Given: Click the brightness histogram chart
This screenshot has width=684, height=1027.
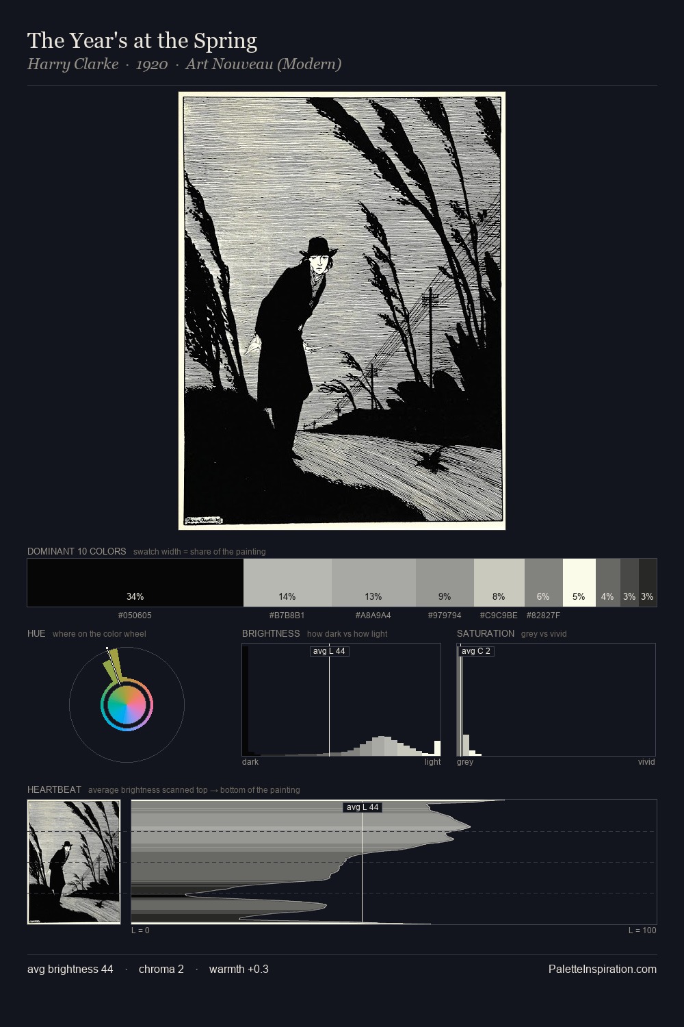Looking at the screenshot, I should [x=341, y=700].
